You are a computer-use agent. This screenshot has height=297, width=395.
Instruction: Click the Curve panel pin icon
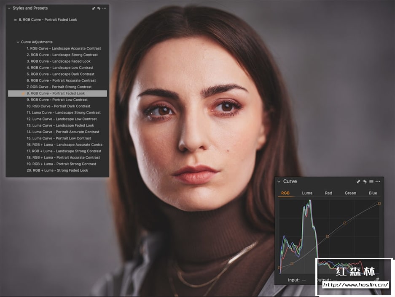358,182
